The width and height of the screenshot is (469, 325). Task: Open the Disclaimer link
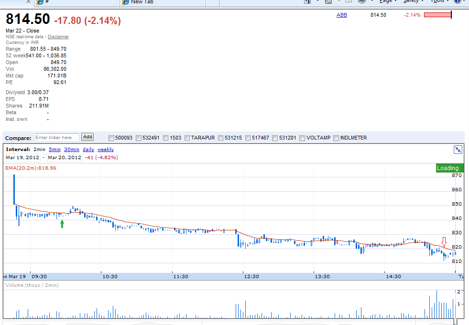pos(58,36)
